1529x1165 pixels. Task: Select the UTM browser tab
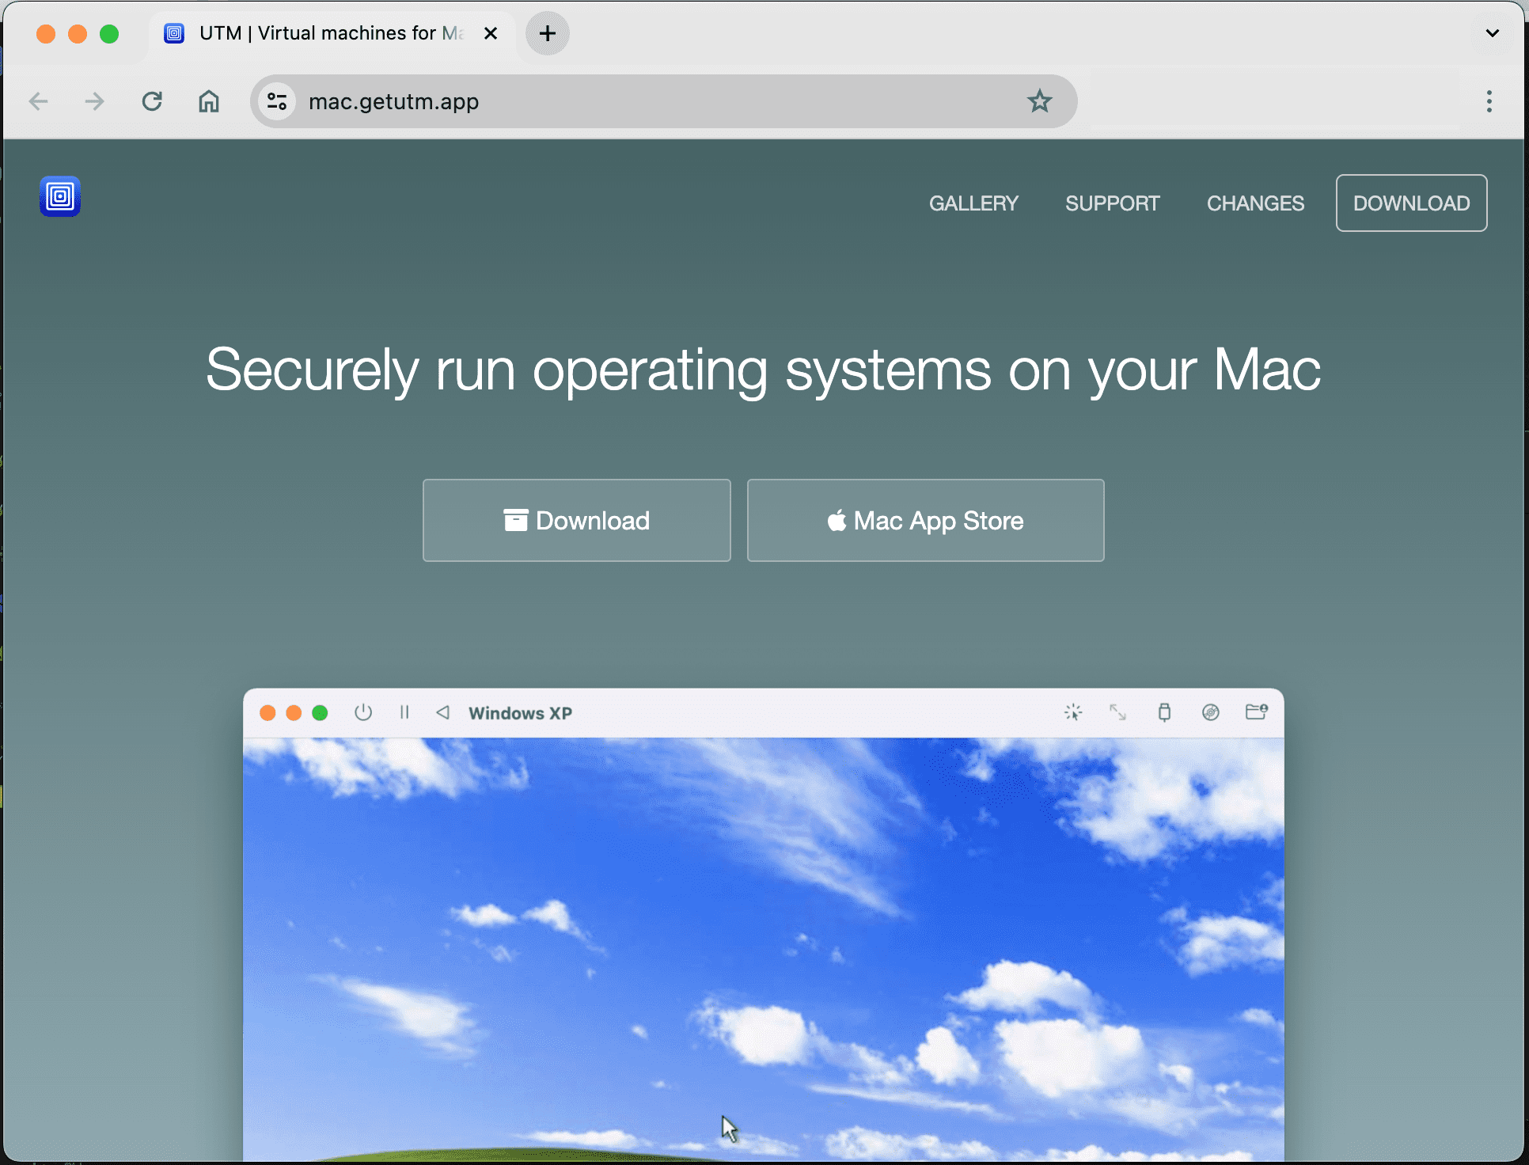coord(317,33)
